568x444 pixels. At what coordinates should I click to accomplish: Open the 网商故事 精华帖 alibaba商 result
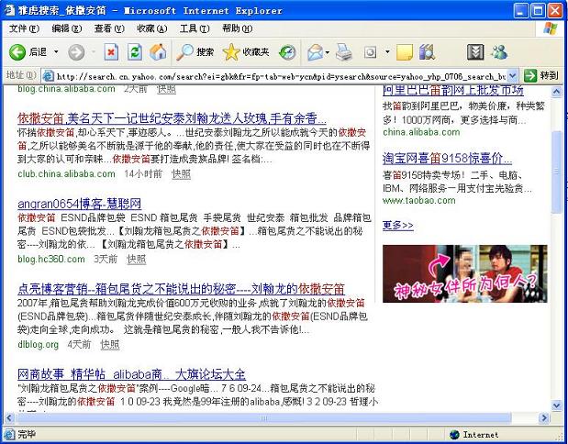(131, 374)
